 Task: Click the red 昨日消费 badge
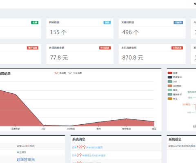(105, 48)
